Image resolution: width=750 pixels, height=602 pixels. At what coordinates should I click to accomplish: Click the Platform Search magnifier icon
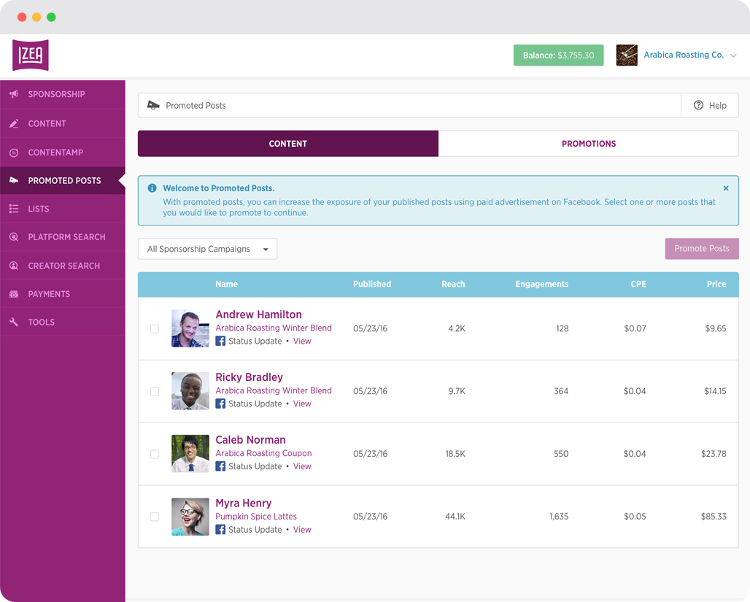[x=14, y=237]
